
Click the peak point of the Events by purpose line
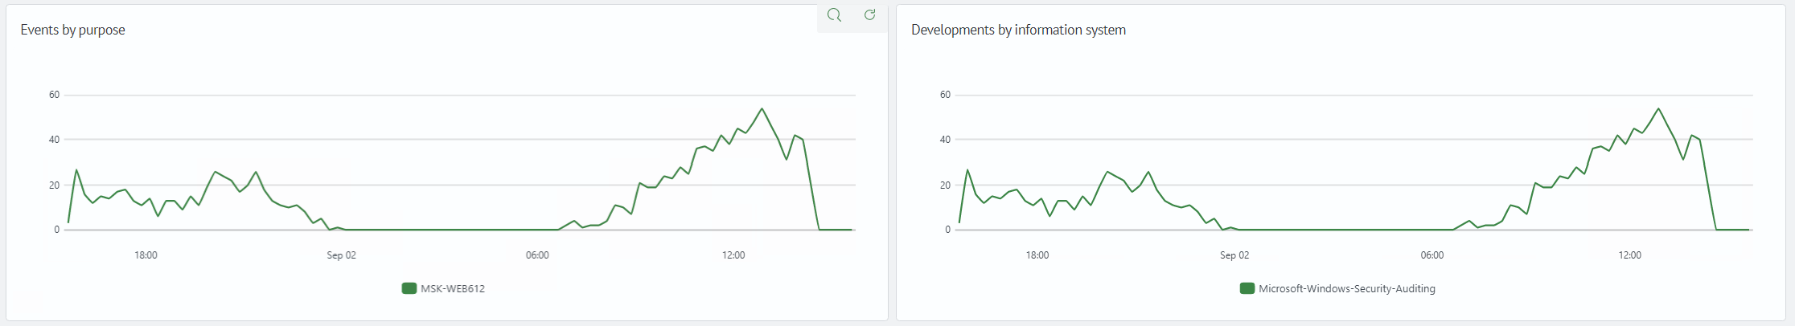762,108
